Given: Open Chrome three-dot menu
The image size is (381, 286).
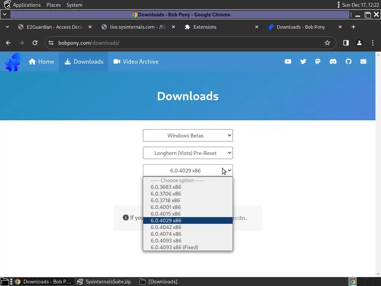Looking at the screenshot, I should 373,43.
